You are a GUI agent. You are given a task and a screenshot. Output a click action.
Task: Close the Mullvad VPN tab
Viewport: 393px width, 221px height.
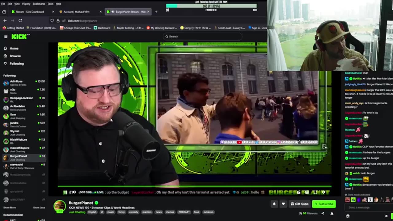(100, 12)
